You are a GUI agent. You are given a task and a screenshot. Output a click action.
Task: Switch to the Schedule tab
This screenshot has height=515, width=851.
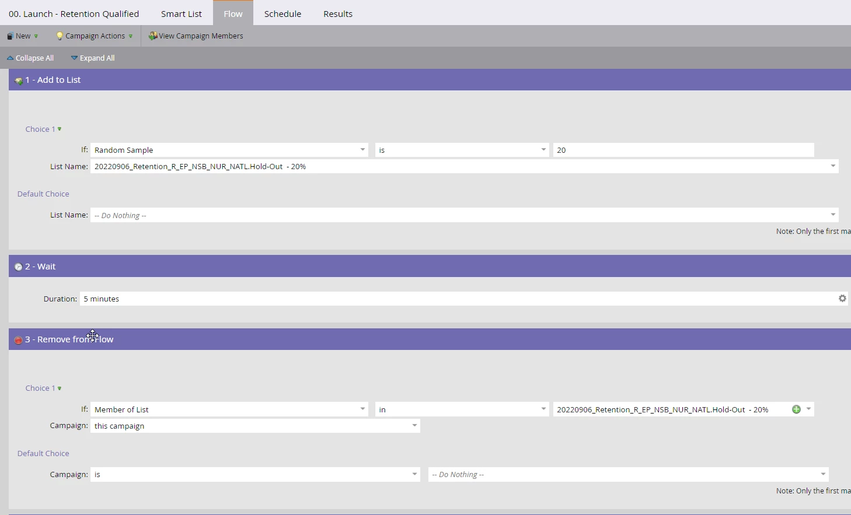click(282, 13)
